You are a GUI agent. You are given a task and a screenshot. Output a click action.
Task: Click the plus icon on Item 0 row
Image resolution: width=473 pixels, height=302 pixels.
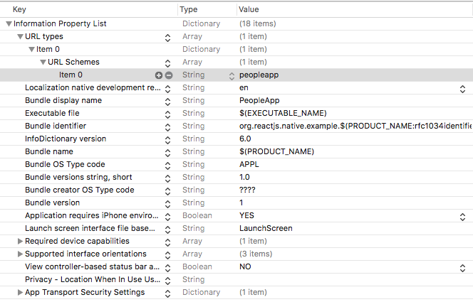pos(158,75)
